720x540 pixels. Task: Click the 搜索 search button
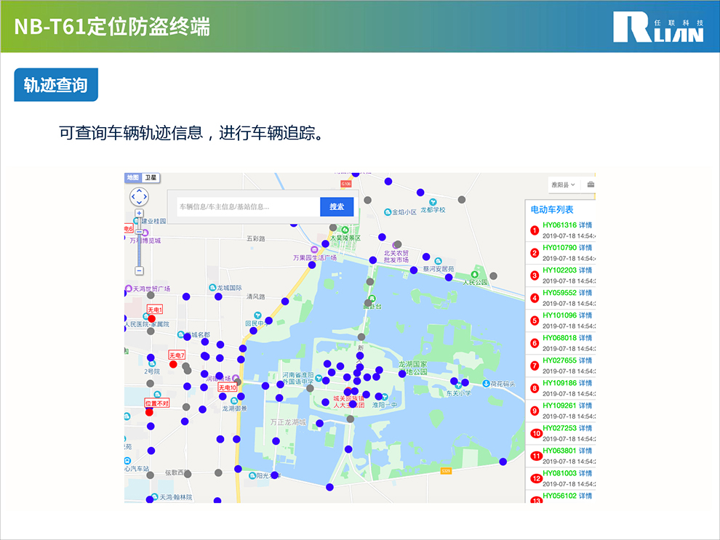(337, 206)
